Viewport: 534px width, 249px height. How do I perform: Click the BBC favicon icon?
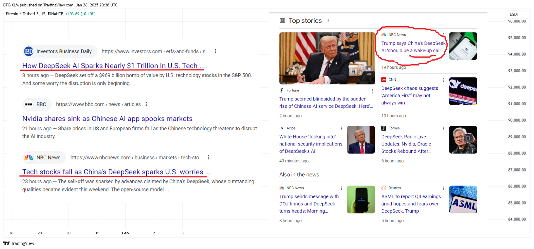coord(29,104)
